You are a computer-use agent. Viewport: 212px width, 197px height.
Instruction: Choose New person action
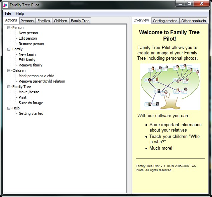click(x=28, y=33)
